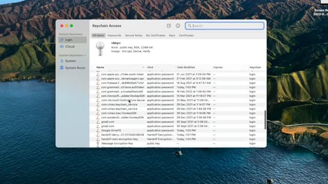
Task: Click the icon of the com.microsoft.OutlookCore.Secret row
Action: click(98, 100)
